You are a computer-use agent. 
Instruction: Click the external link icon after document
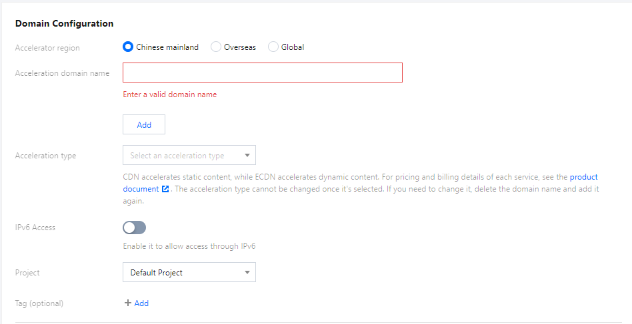pos(165,189)
